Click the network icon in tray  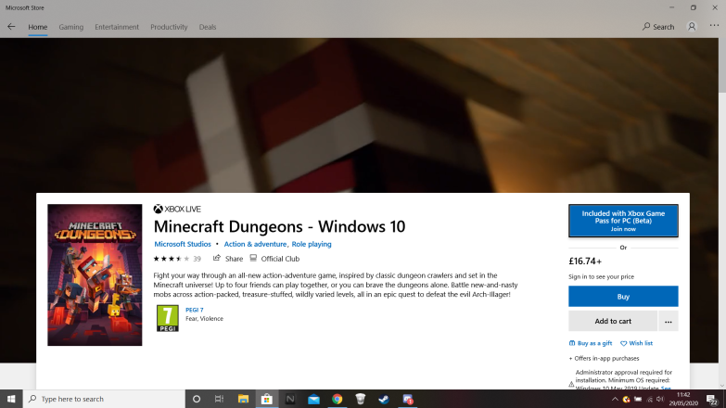point(650,400)
